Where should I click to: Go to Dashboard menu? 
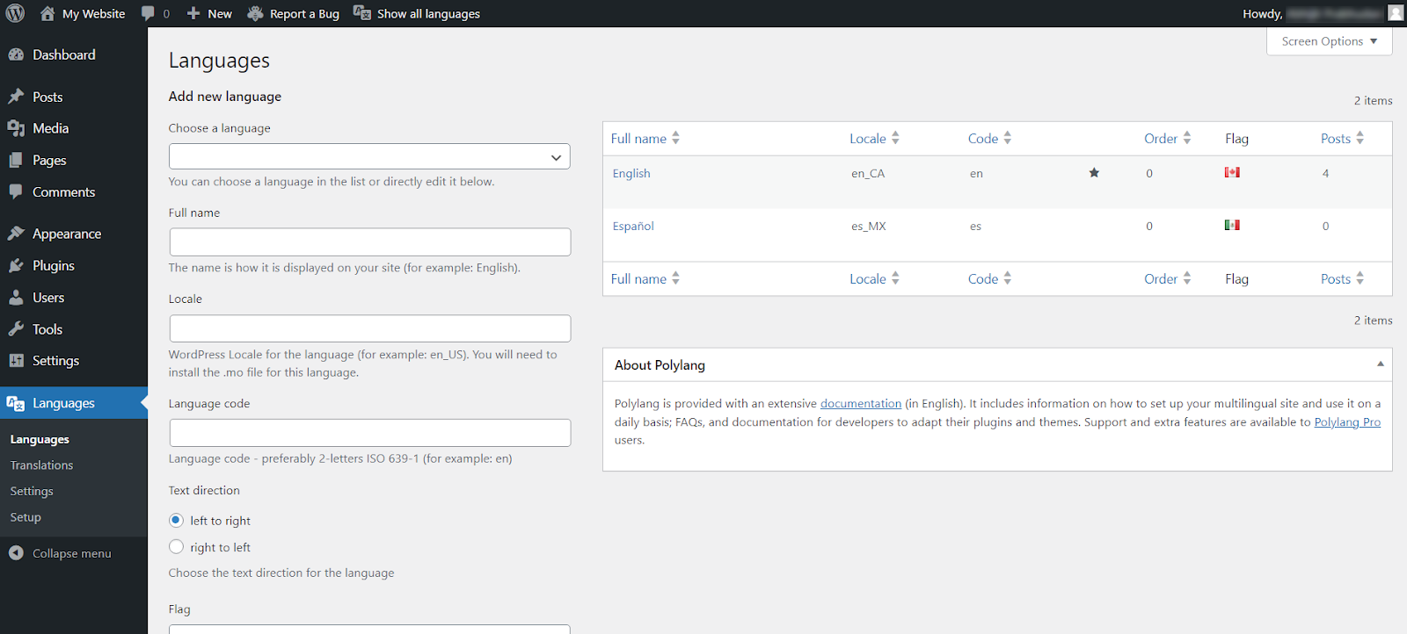coord(64,54)
